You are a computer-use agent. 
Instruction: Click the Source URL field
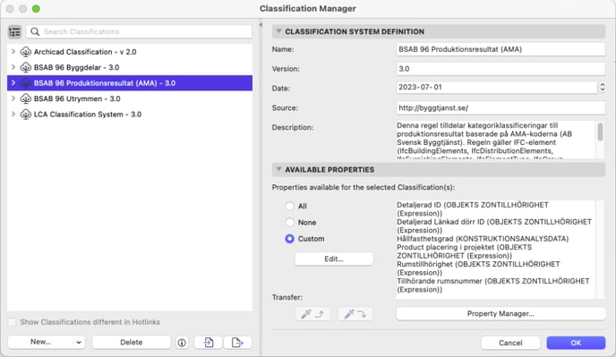(x=500, y=107)
